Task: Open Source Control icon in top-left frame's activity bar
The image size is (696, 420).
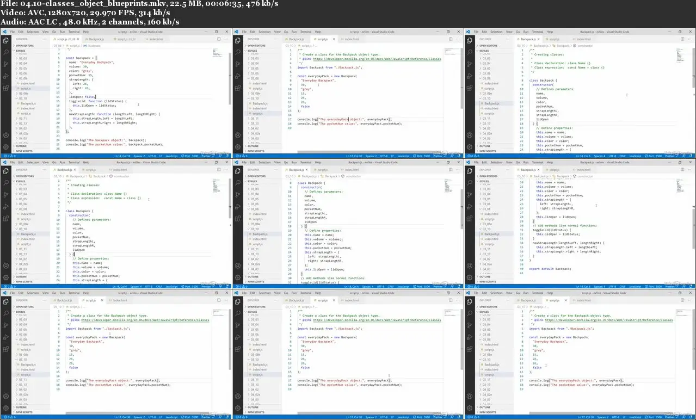Action: click(x=6, y=64)
